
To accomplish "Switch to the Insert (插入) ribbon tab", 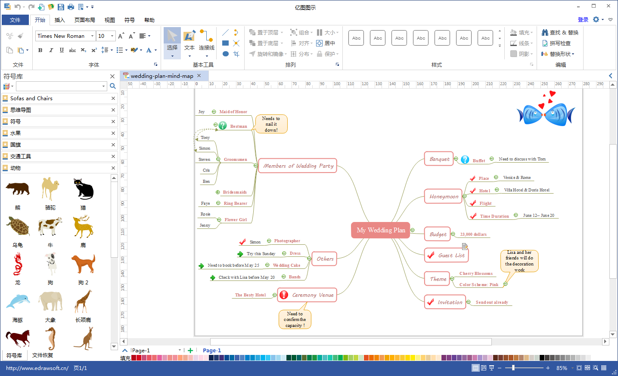I will [59, 20].
